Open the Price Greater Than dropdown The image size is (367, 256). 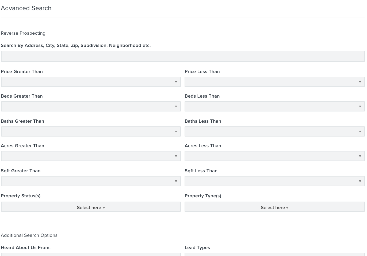tap(91, 82)
